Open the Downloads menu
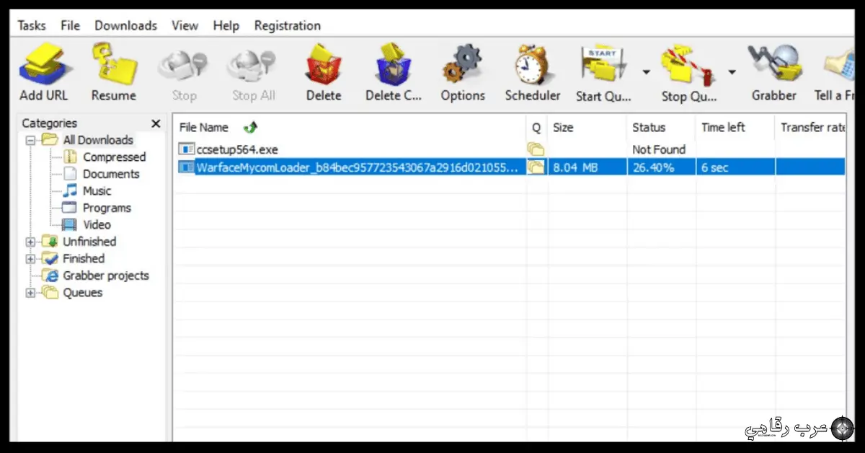Screen dimensions: 865x453 [x=125, y=26]
